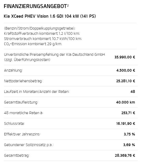Click the CO2-Emission kombiniert 29 g/km line

[33, 44]
